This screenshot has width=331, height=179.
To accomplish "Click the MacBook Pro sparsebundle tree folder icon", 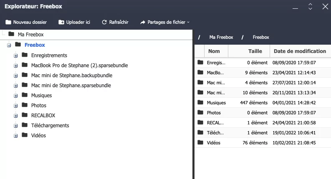I will coord(25,65).
